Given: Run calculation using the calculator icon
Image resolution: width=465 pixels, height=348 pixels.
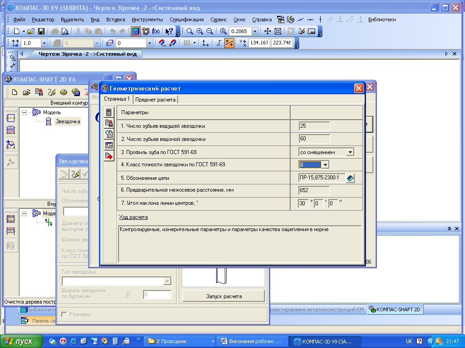Looking at the screenshot, I should pos(109,112).
